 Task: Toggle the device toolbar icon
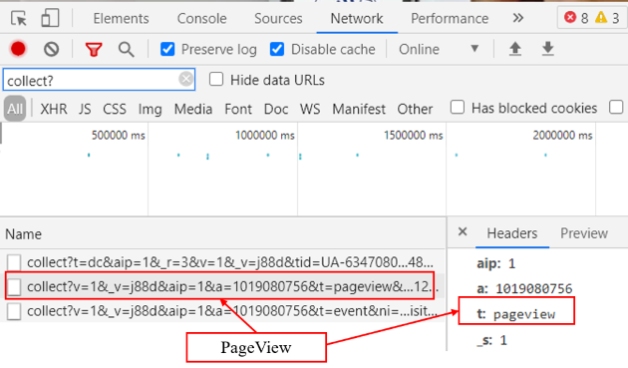(x=50, y=18)
